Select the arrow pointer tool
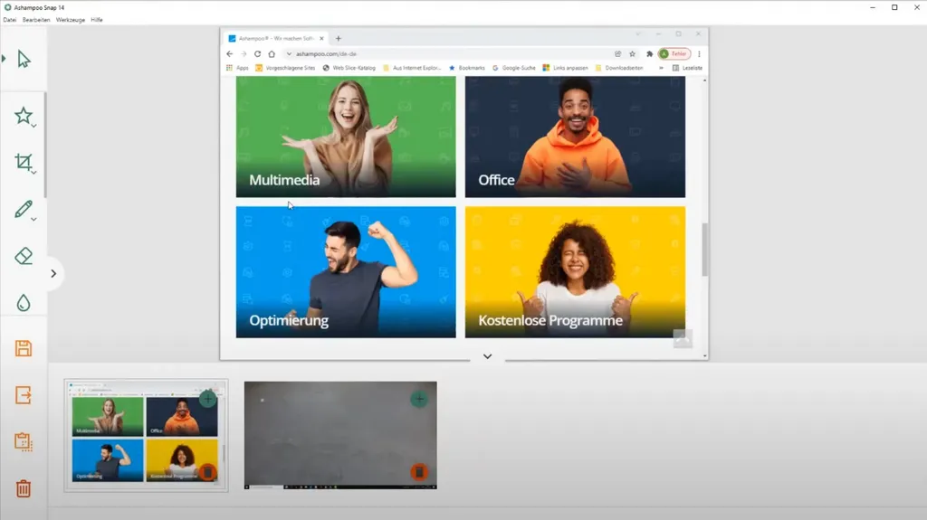This screenshot has height=520, width=927. (x=24, y=59)
